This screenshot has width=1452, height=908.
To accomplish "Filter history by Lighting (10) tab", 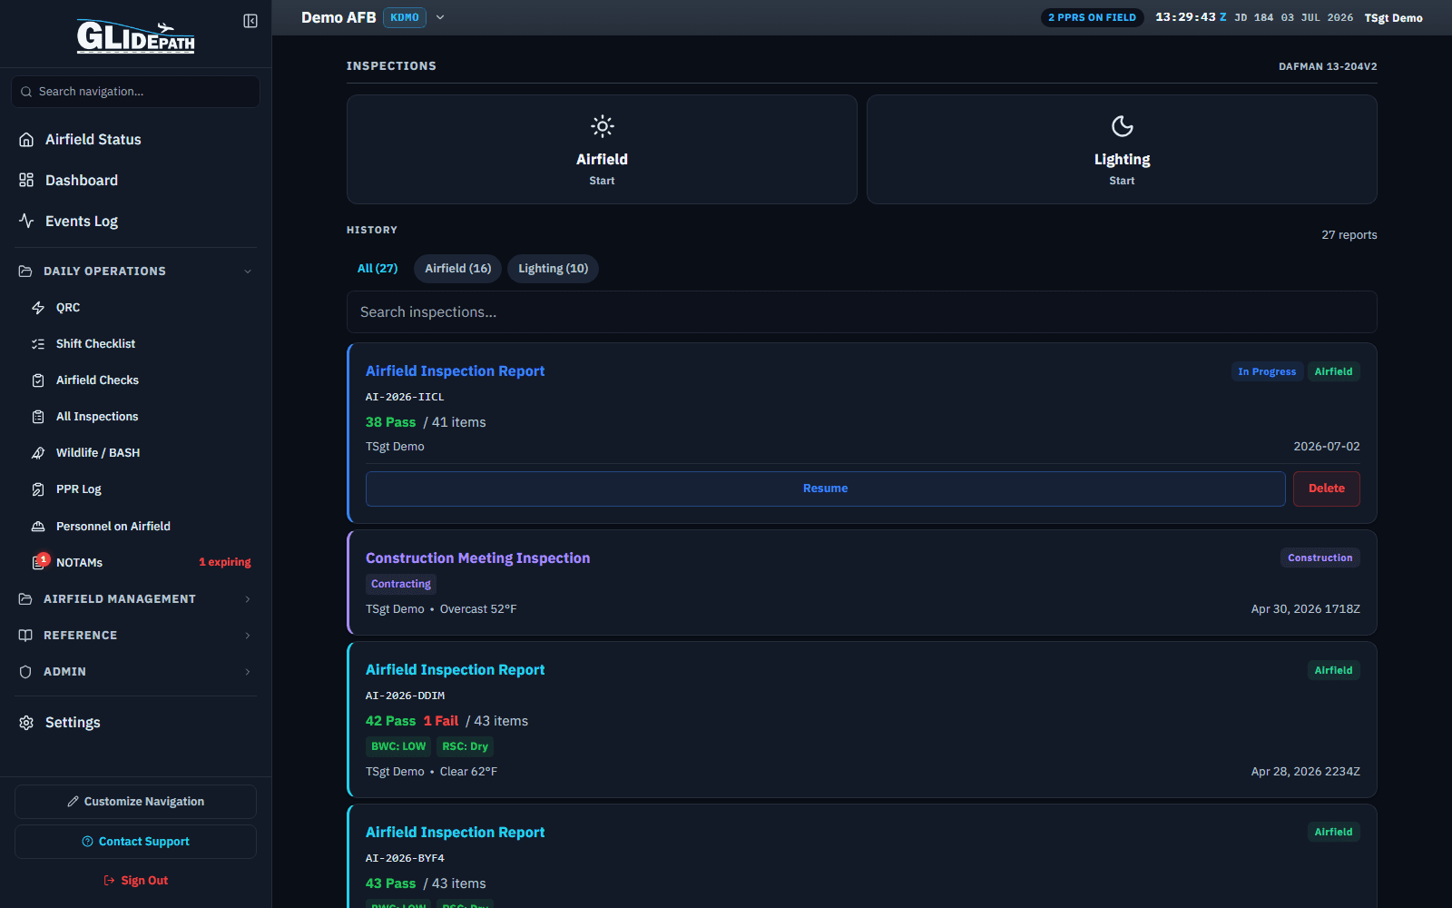I will point(554,269).
